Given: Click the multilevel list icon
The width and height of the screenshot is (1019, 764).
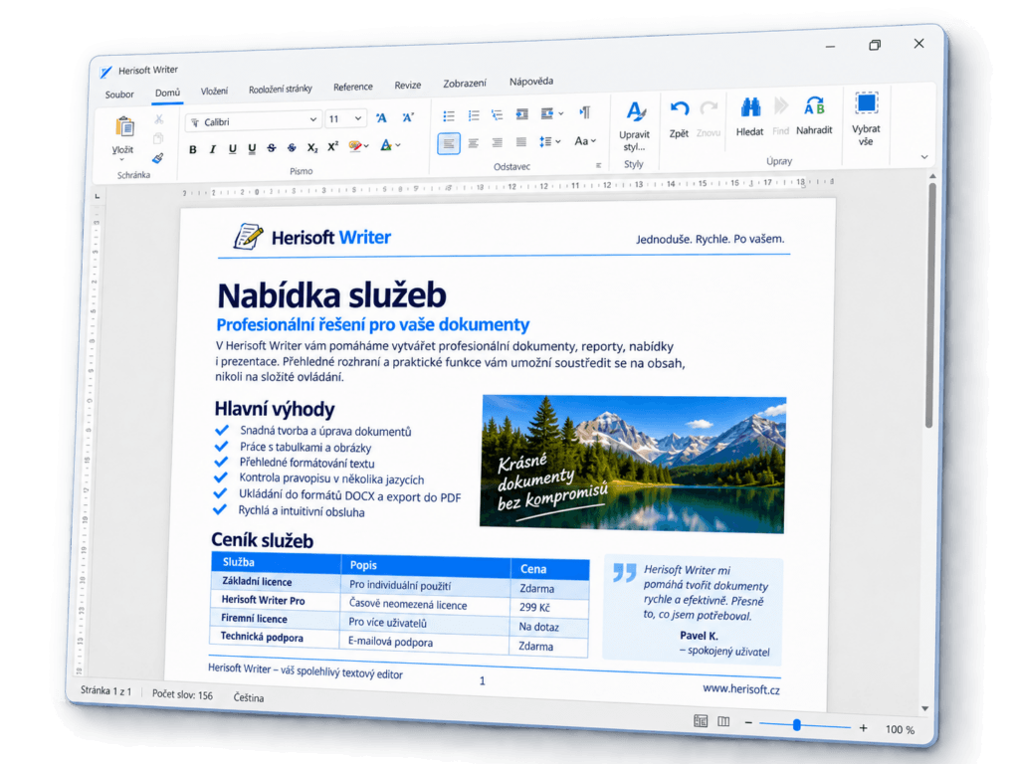Looking at the screenshot, I should (x=498, y=115).
